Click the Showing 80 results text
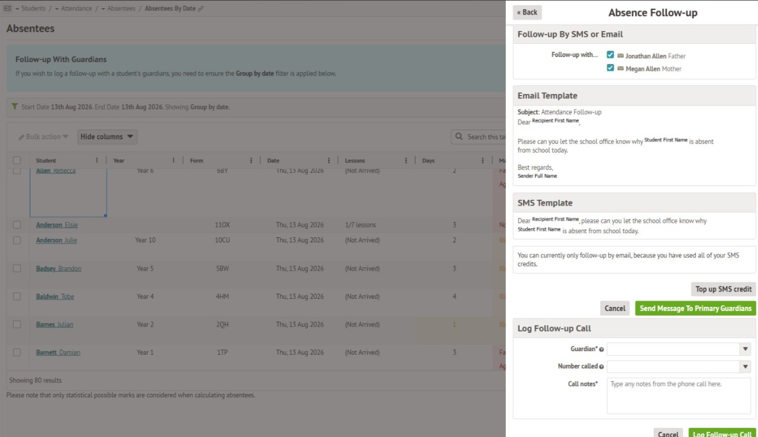 35,380
